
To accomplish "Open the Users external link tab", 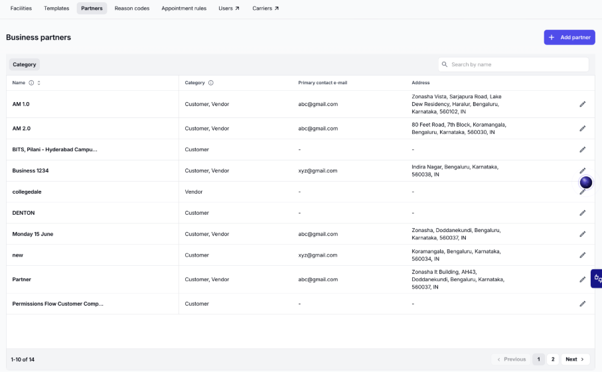I will coord(229,8).
